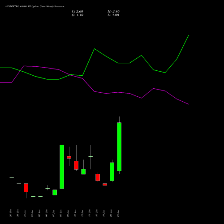
Task: Select the close value 'C: 2.60'
Action: (78, 12)
